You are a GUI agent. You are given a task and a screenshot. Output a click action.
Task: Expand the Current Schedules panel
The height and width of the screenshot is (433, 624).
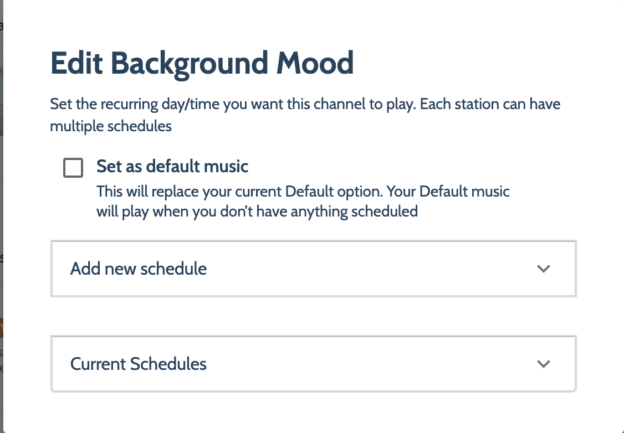point(313,364)
